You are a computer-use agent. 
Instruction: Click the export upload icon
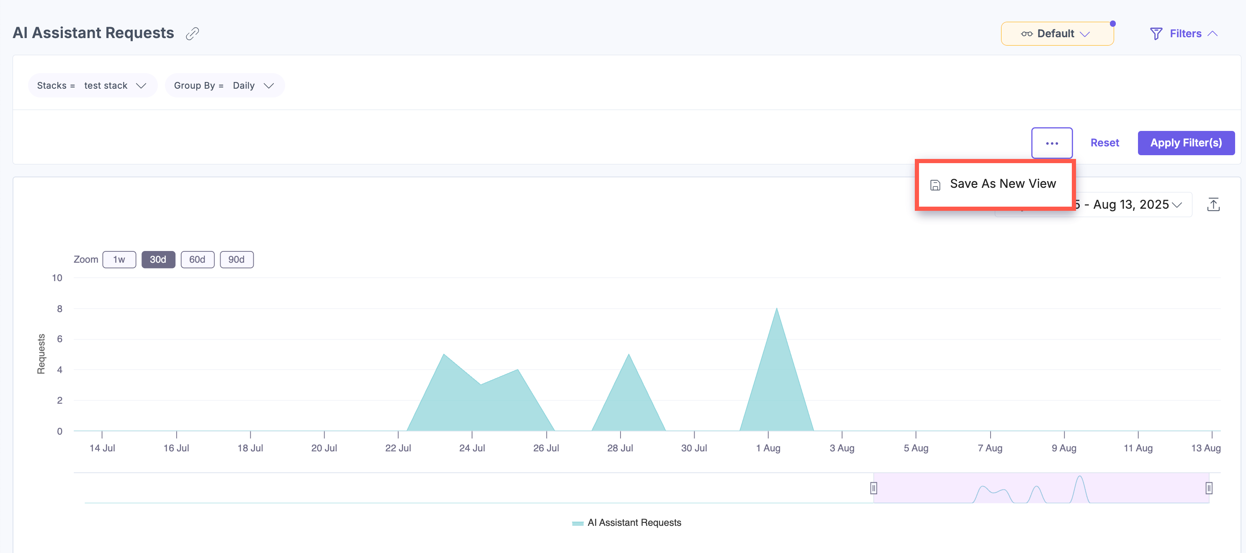pyautogui.click(x=1213, y=205)
